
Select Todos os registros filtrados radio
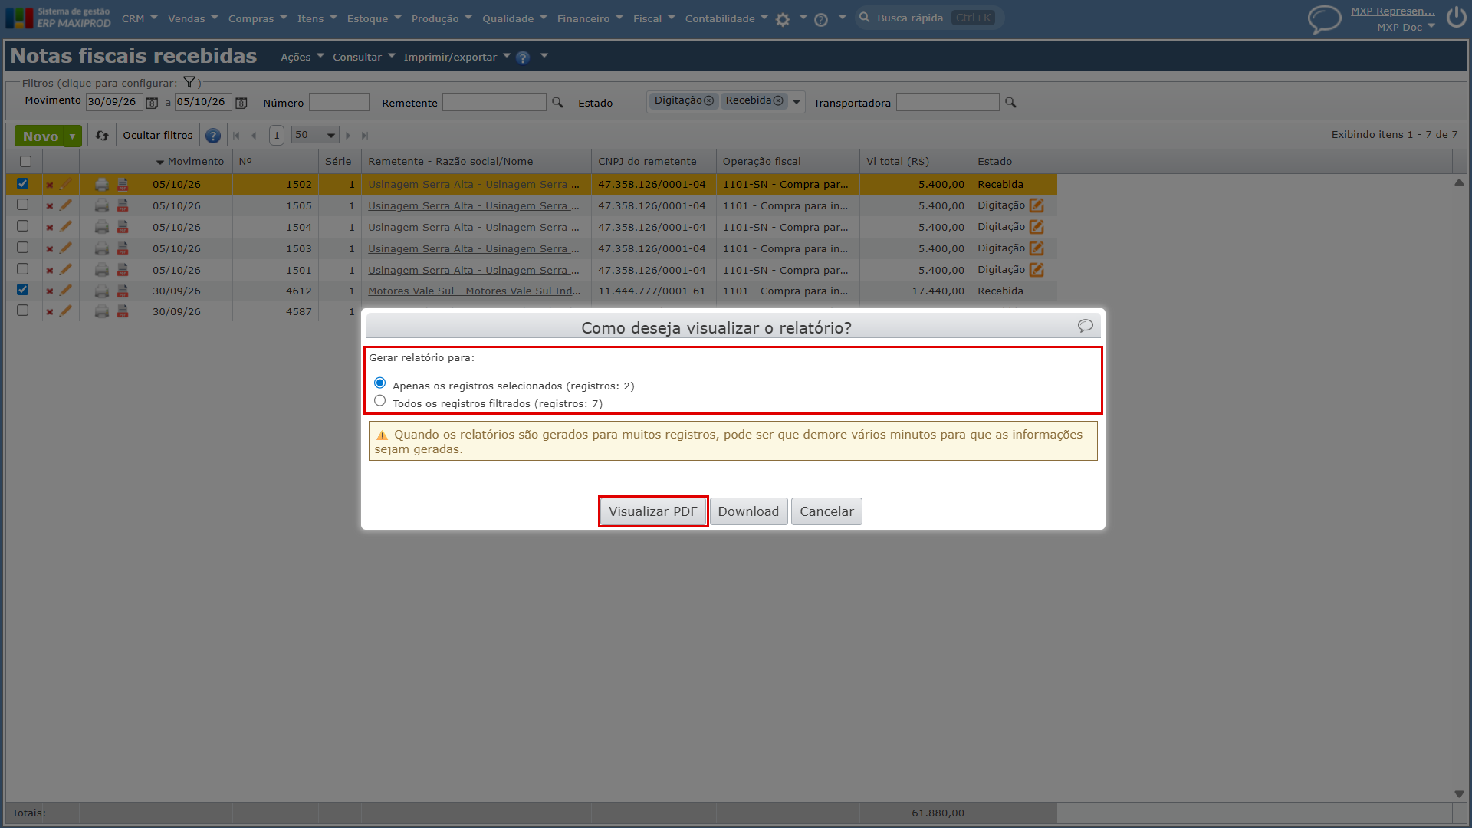point(379,400)
